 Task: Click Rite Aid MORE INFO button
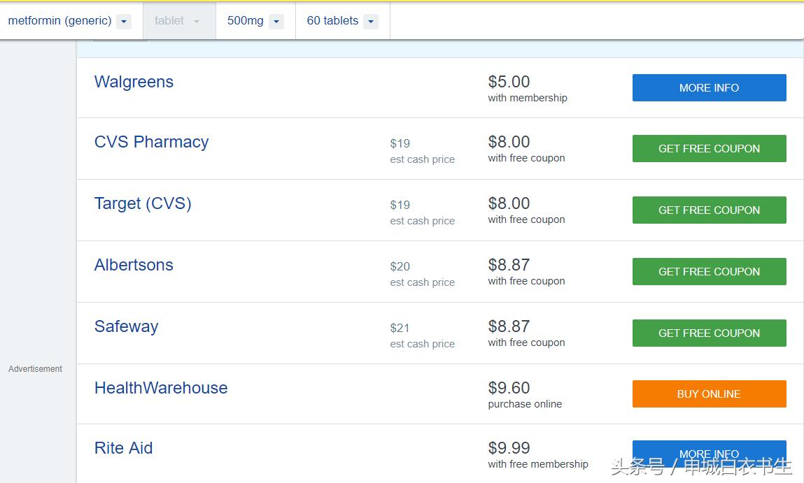pos(709,453)
